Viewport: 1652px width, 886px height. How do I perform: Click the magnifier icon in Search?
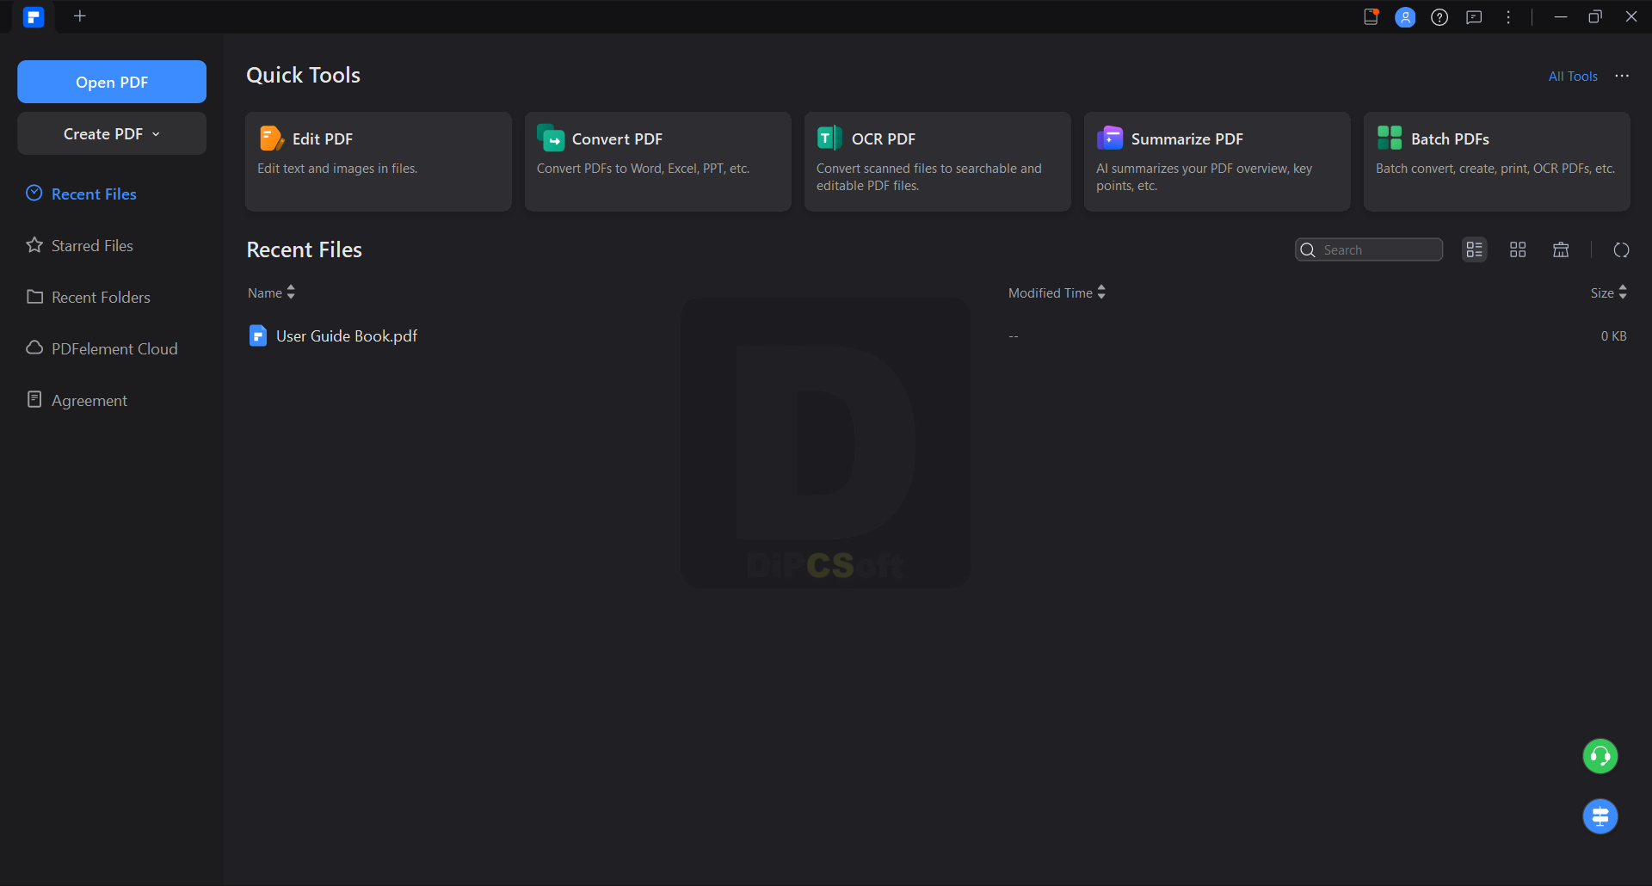click(1308, 249)
